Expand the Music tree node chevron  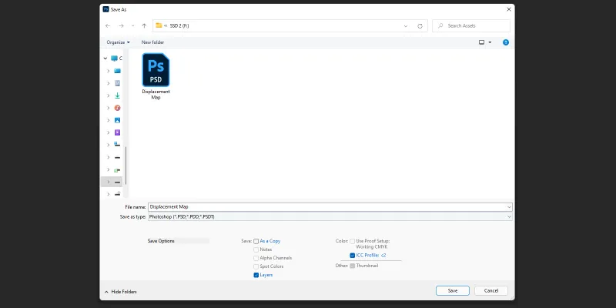pos(109,108)
